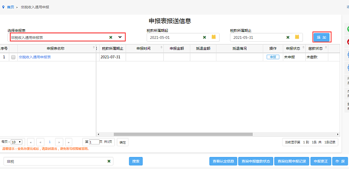Jump to first page with the « button
This screenshot has height=169, width=349.
(x=31, y=142)
